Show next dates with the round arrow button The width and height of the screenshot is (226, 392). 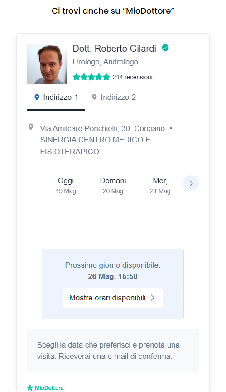191,183
